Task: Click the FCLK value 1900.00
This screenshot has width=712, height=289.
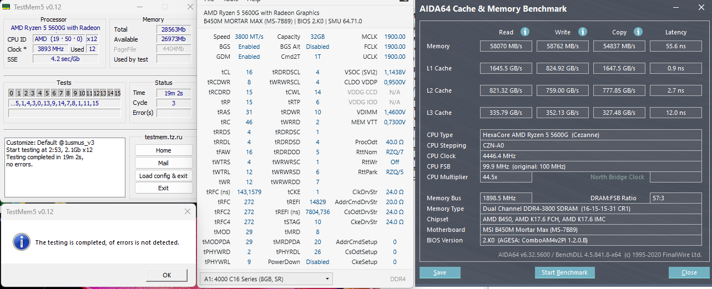Action: 395,47
